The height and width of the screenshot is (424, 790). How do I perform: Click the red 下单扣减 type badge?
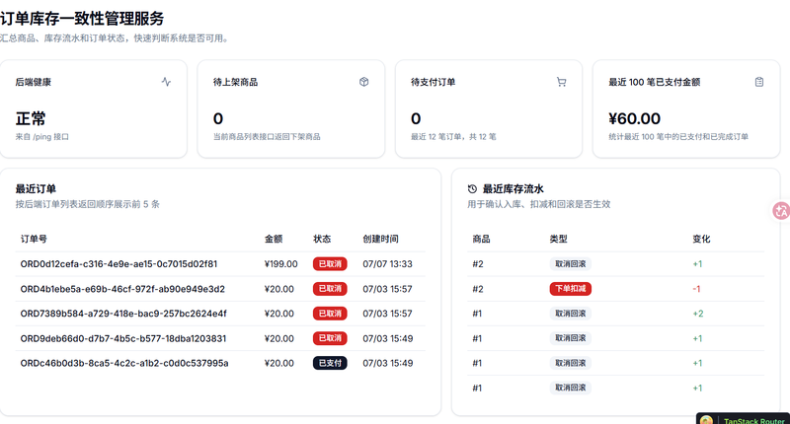[571, 289]
